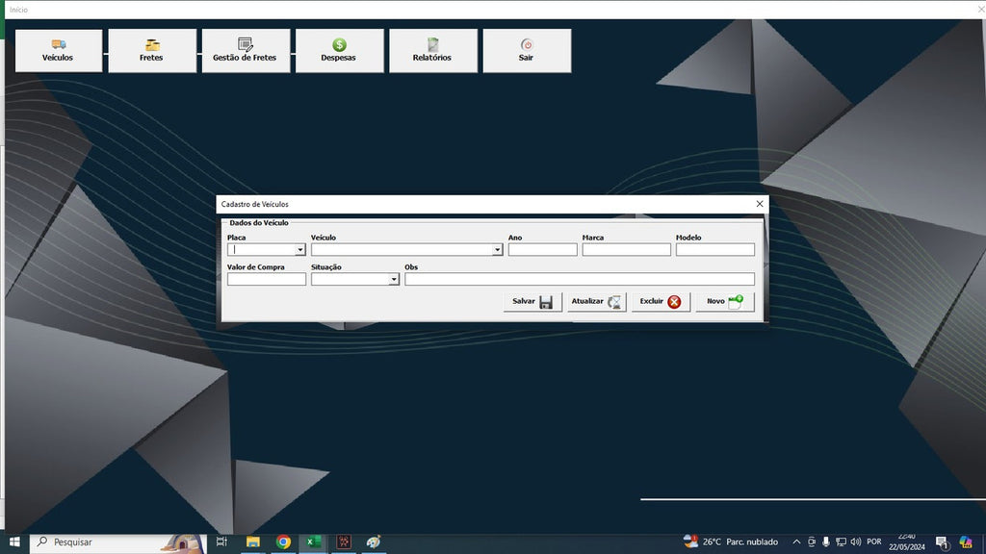Click the Meet Now tray icon
The image size is (986, 554).
[x=812, y=542]
